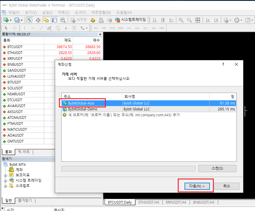
Task: Click the 핑 column header
Action: coord(223,97)
